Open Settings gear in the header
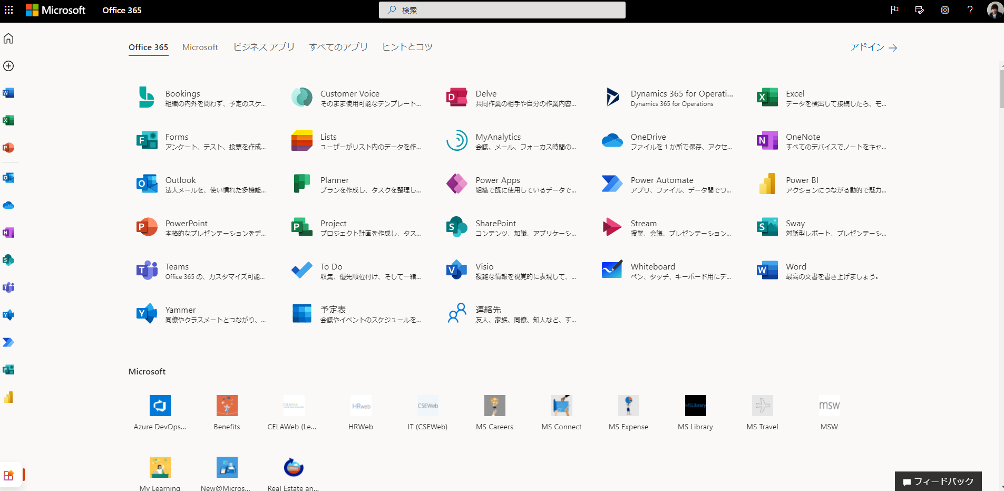This screenshot has height=491, width=1004. tap(944, 10)
